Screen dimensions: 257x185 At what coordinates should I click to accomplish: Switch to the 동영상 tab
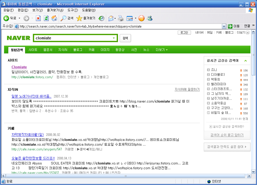tap(120, 50)
